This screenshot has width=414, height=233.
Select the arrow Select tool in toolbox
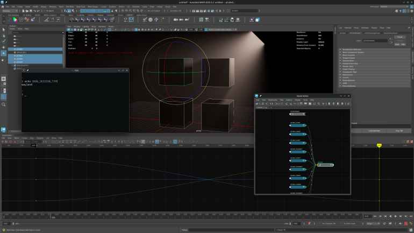click(4, 29)
